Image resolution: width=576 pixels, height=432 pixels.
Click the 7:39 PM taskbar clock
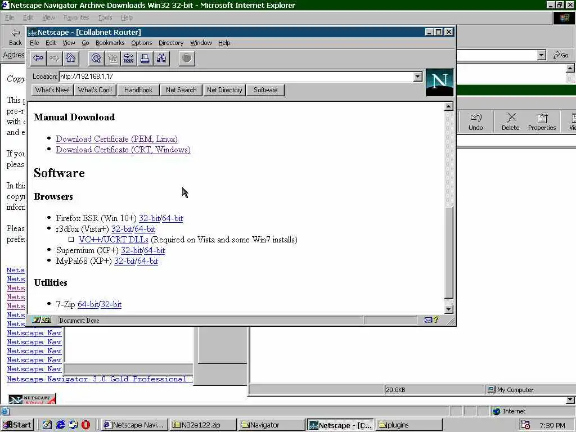[x=552, y=425]
